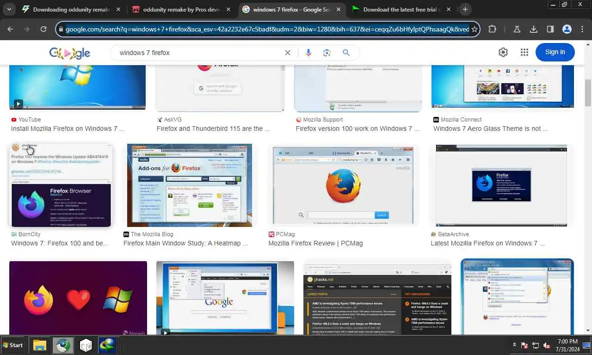This screenshot has width=592, height=355.
Task: Open the muted volume tray icon
Action: point(547,345)
